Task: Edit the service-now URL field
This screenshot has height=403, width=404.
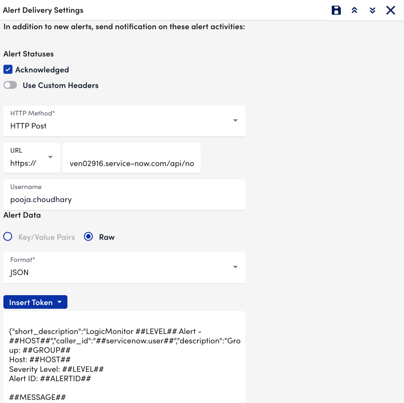Action: (x=131, y=163)
